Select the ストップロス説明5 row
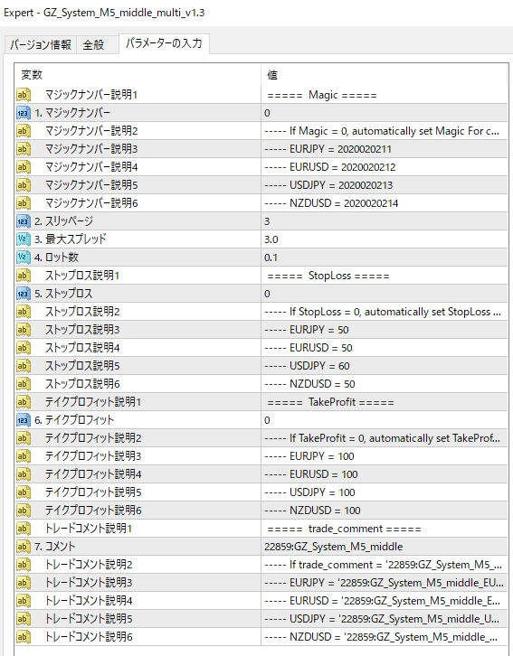 [x=261, y=366]
